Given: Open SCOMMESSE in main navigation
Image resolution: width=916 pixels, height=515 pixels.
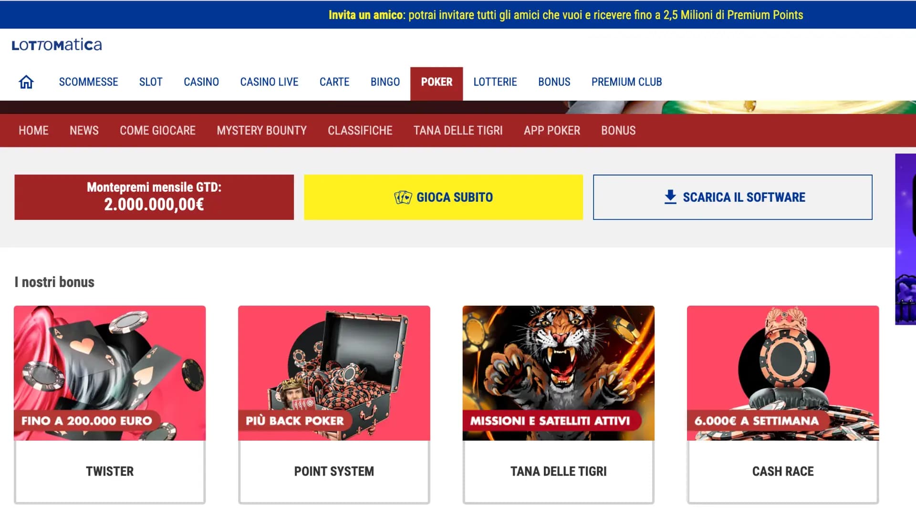Looking at the screenshot, I should [88, 82].
